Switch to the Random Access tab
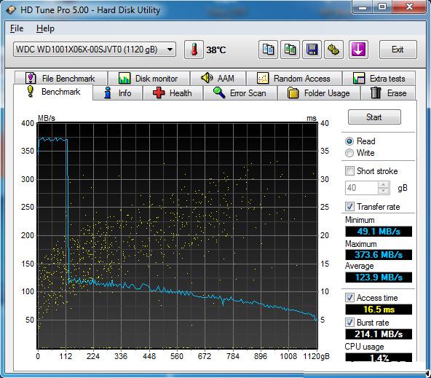Screen dimensions: 431x378 (x=294, y=79)
